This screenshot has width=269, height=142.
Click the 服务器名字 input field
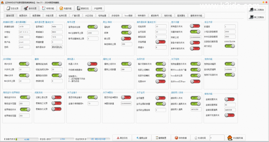click(57, 47)
